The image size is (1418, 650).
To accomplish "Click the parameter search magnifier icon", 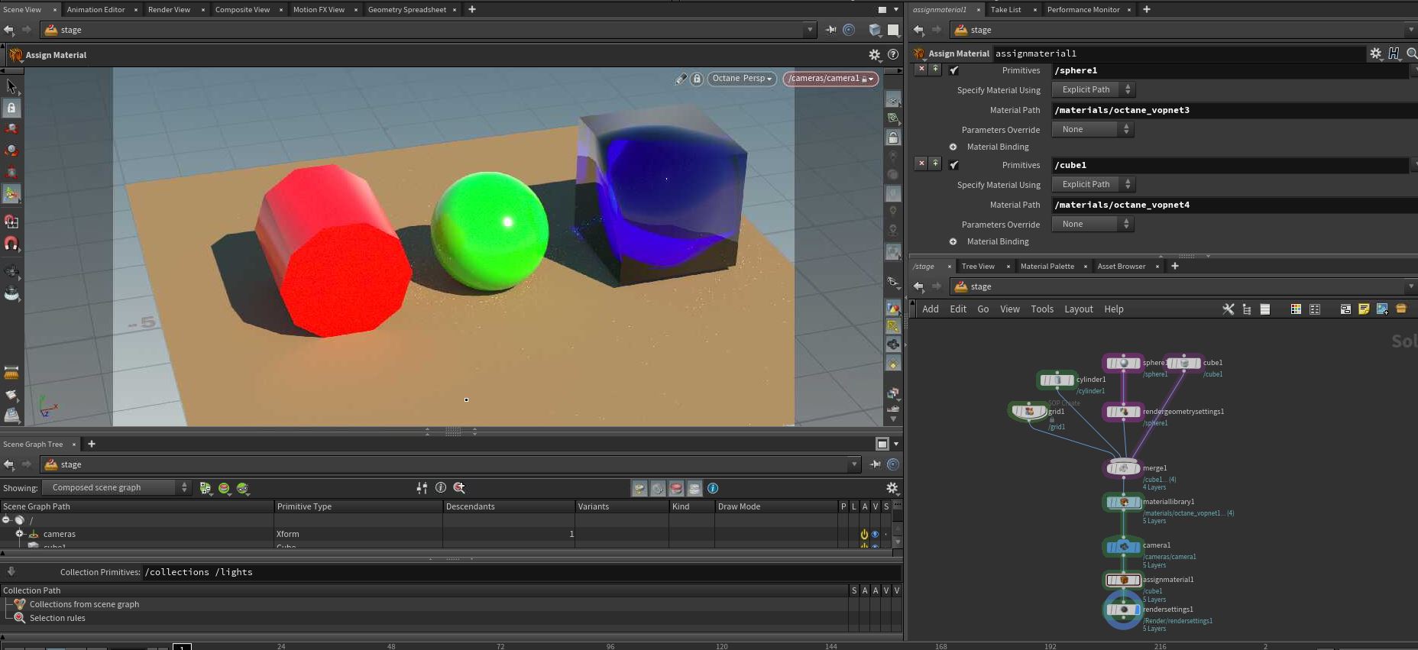I will (1411, 53).
